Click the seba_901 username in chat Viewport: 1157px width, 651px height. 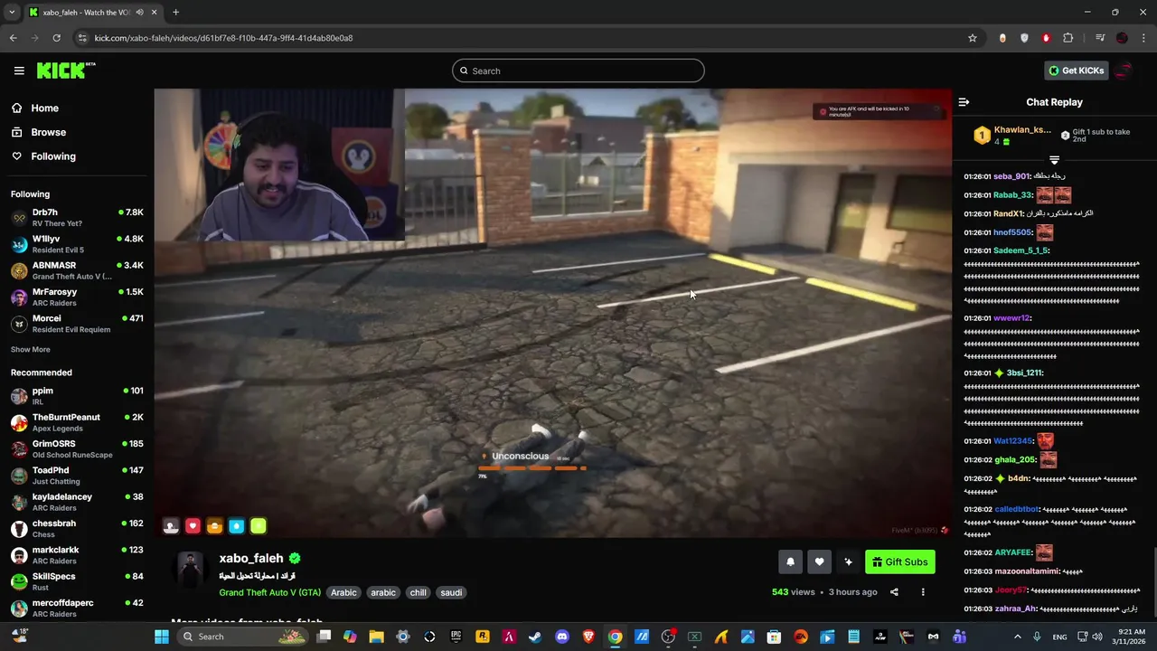click(1011, 176)
